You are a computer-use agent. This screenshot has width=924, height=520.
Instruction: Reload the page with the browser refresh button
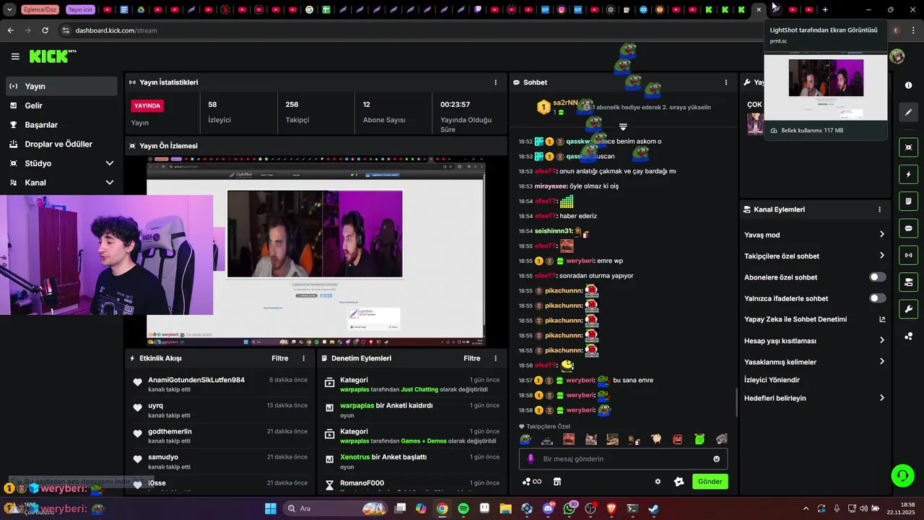45,30
